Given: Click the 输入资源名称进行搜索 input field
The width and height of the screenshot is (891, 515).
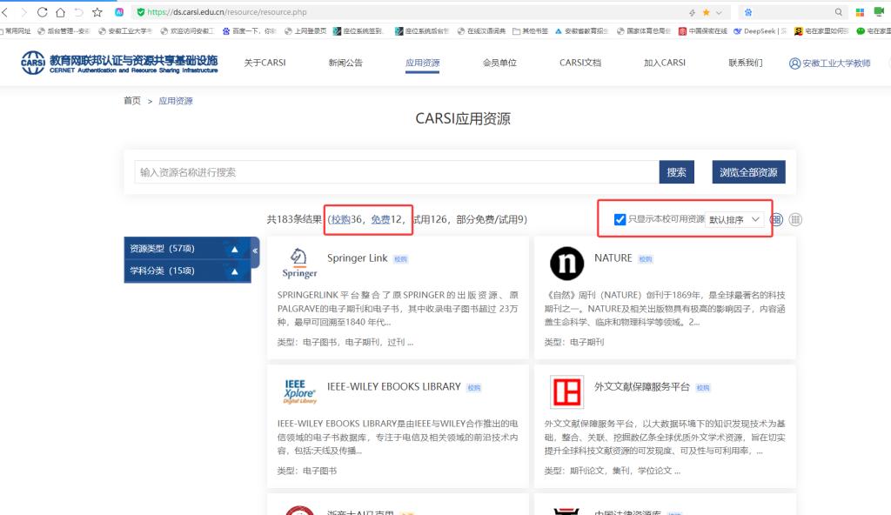Looking at the screenshot, I should tap(396, 172).
